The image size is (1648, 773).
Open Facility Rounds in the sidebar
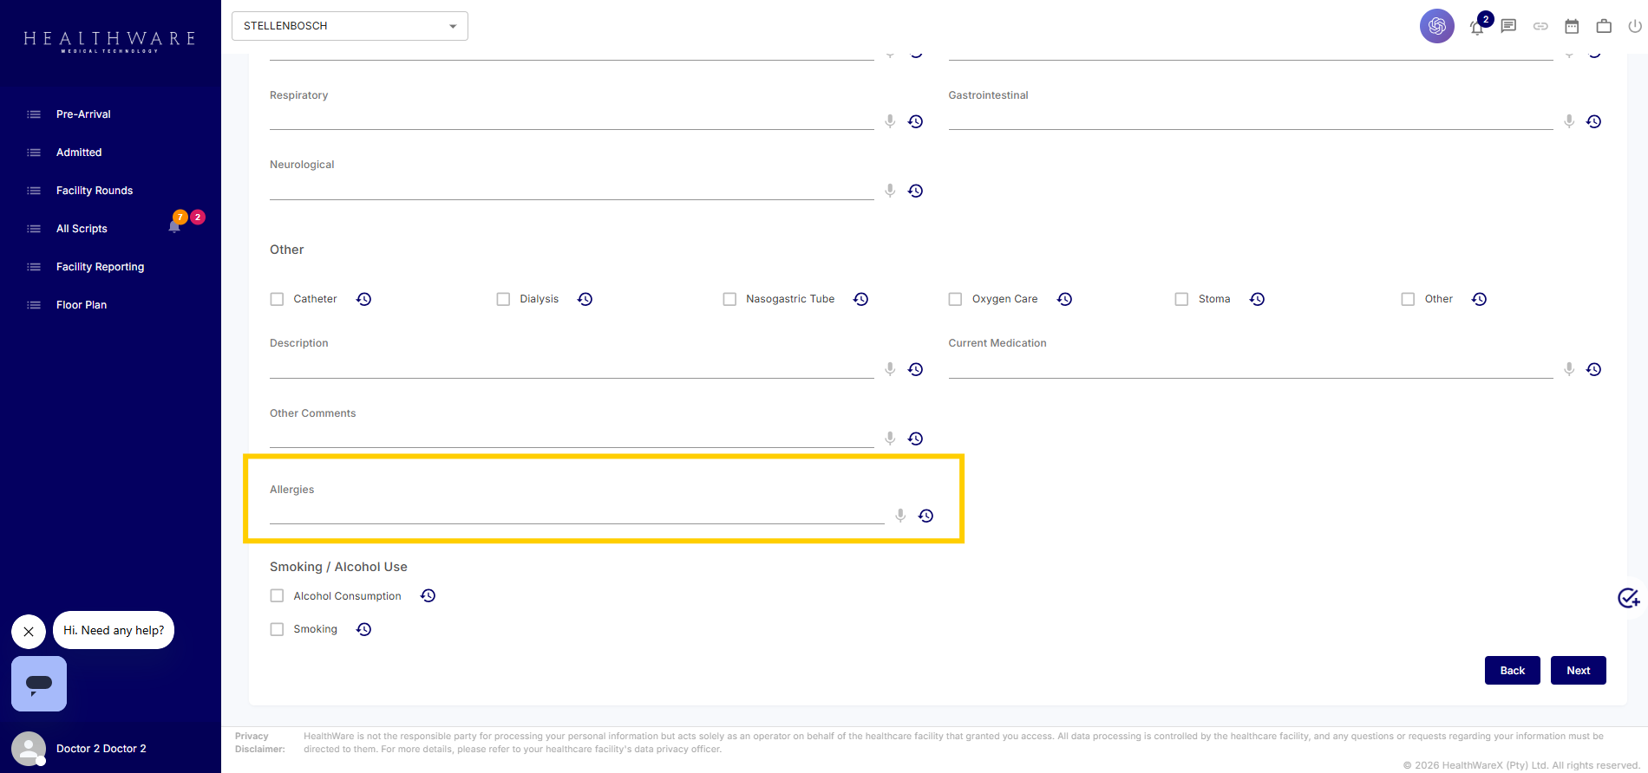pos(95,191)
